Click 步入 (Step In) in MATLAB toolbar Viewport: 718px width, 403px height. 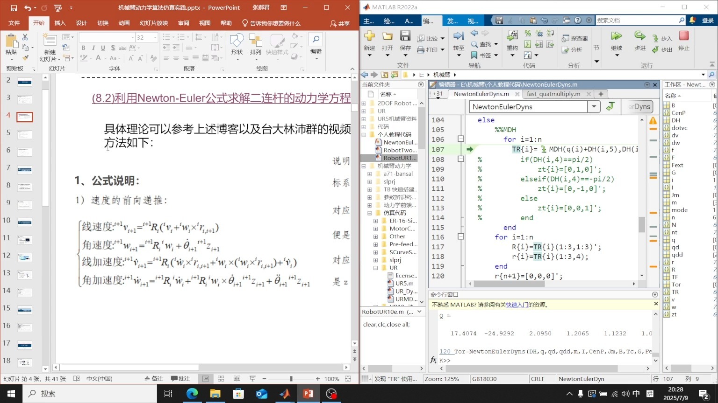pos(662,38)
